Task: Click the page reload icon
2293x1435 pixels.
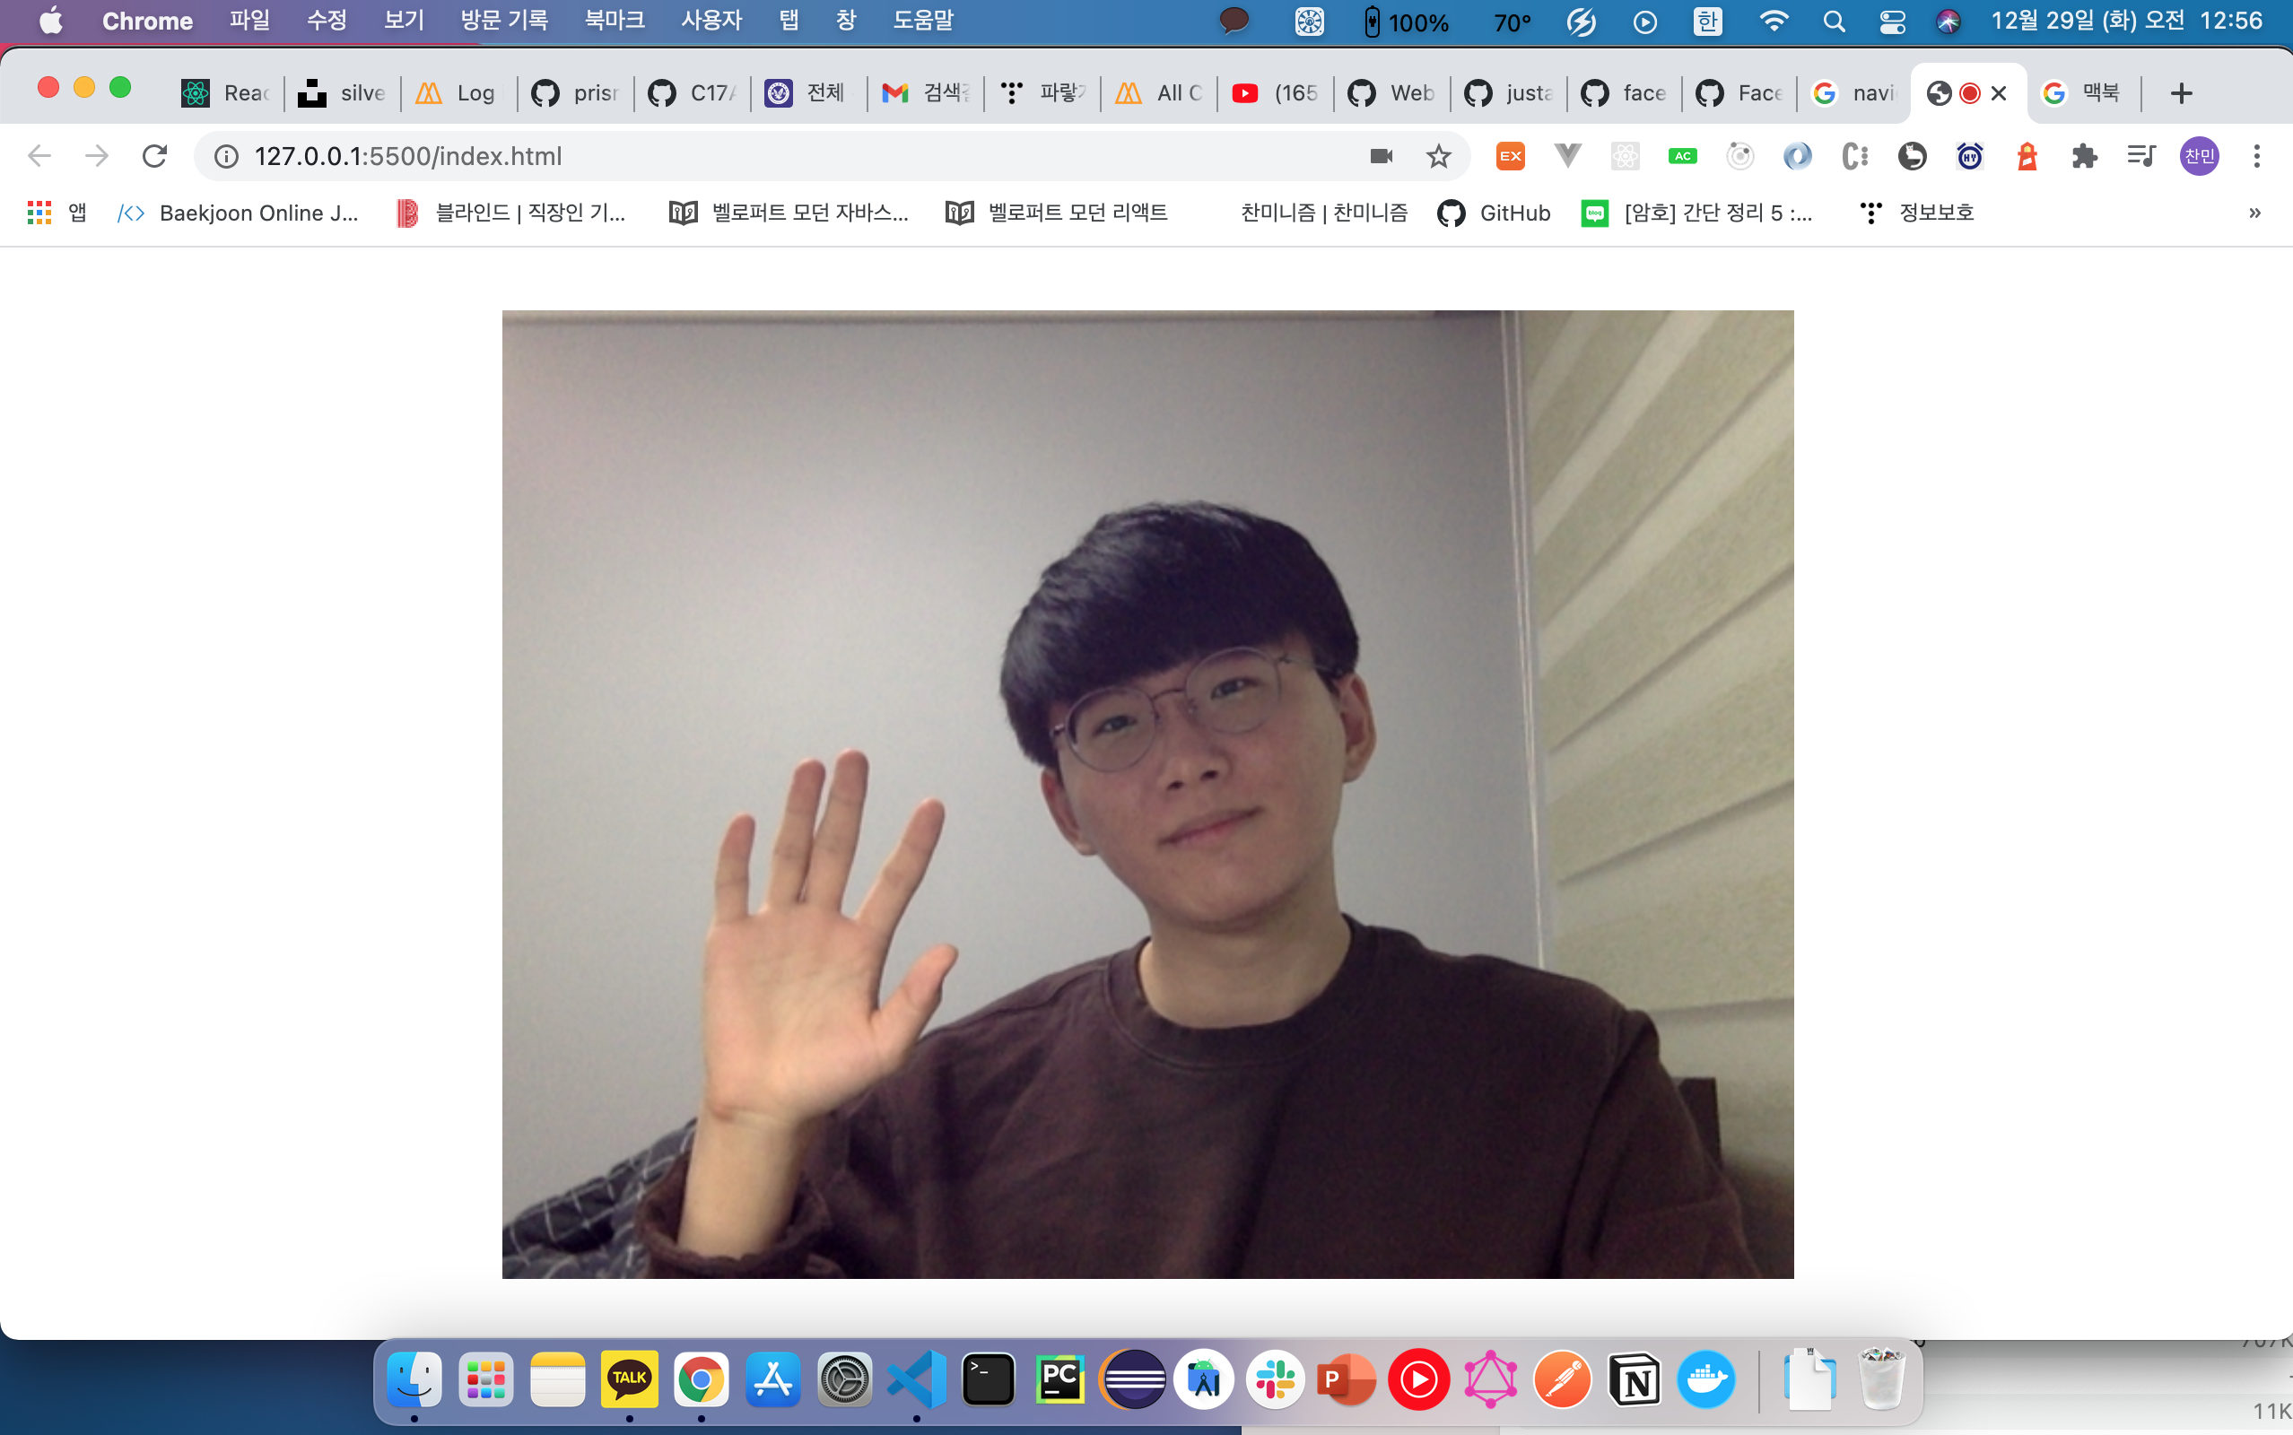Action: pyautogui.click(x=154, y=156)
